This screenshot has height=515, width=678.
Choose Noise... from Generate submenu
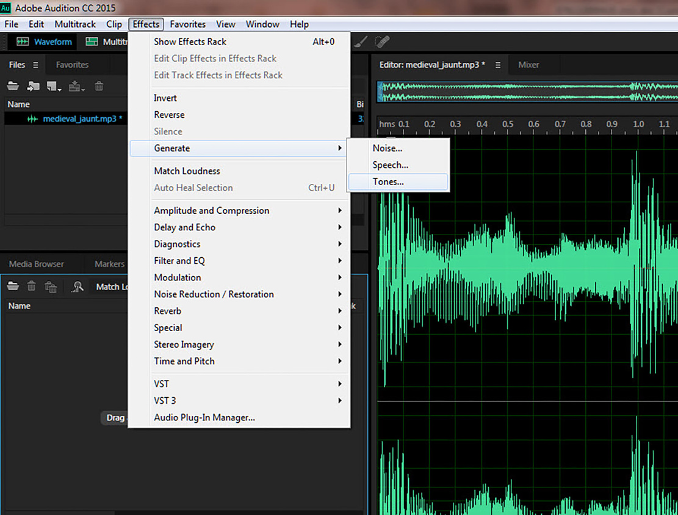click(399, 148)
